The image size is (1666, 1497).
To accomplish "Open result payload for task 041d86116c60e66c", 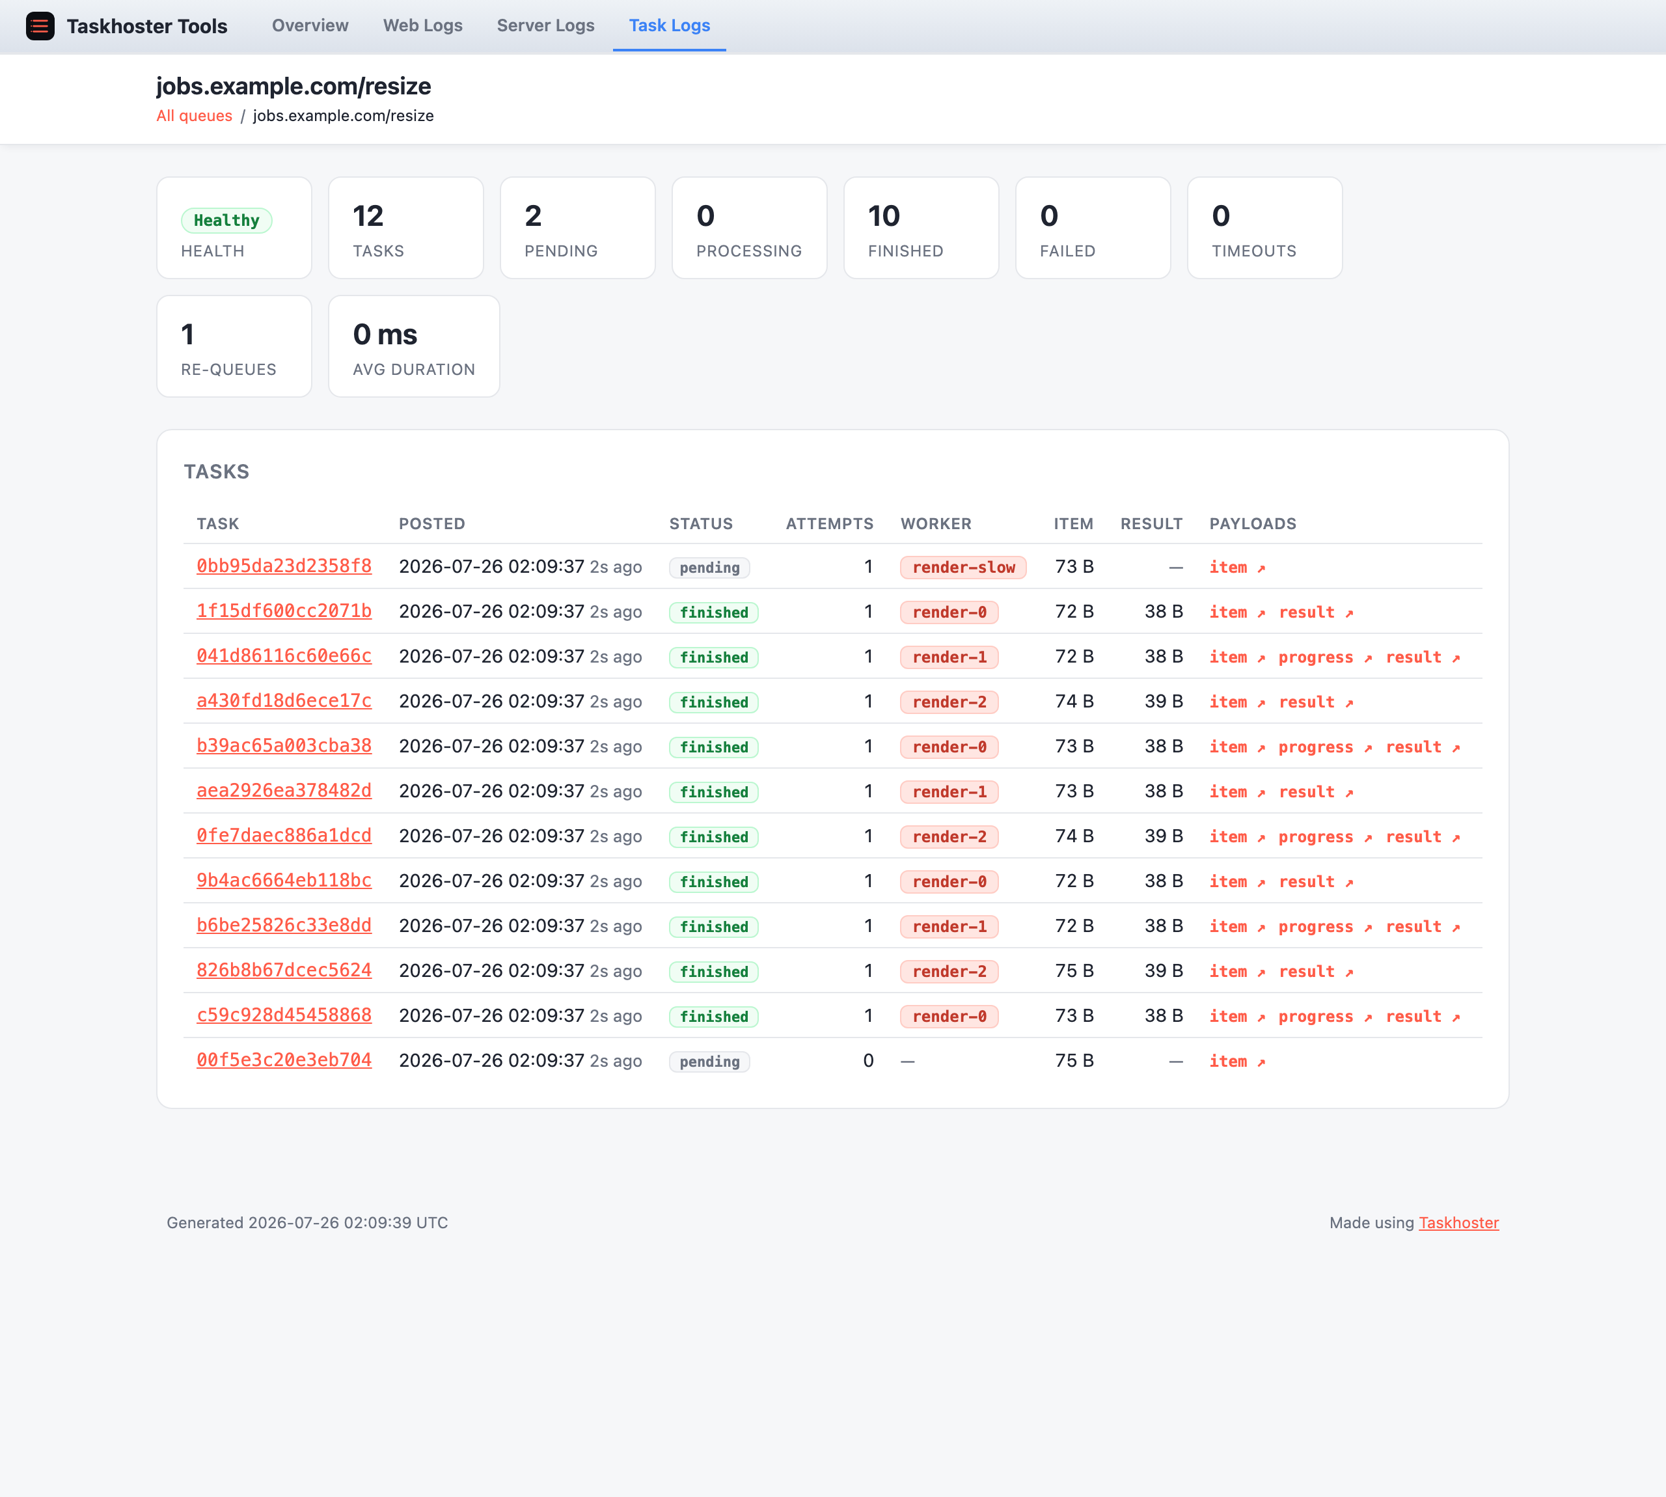I will point(1423,657).
